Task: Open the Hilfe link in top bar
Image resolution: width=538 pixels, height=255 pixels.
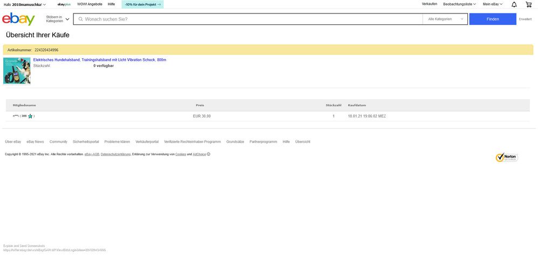Action: coord(111,4)
